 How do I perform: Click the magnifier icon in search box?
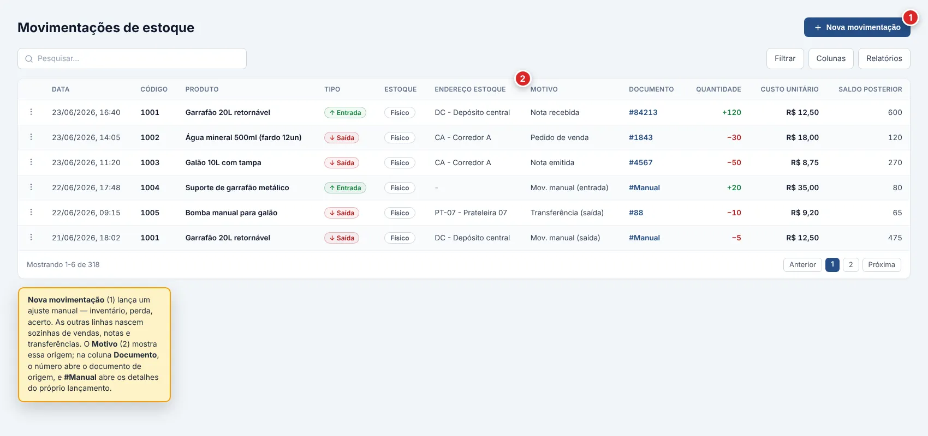pos(29,59)
